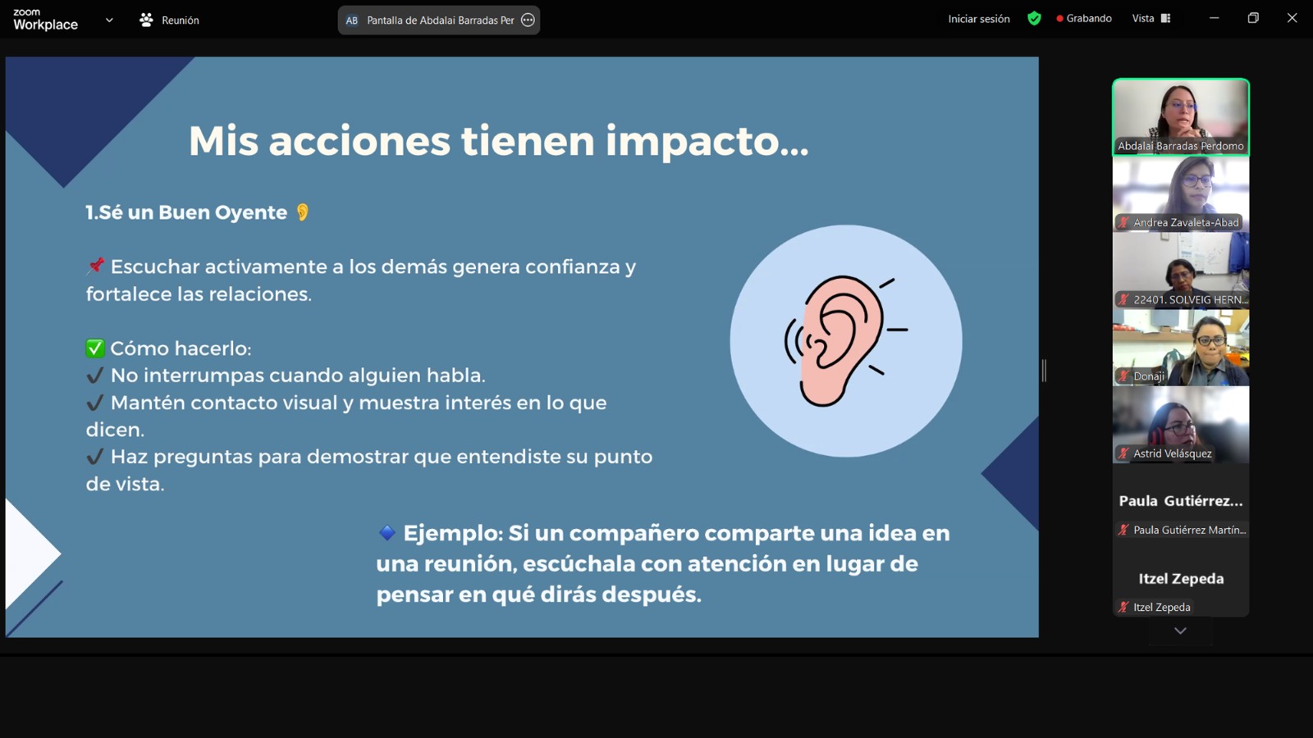
Task: Click the Reunión menu label
Action: (180, 20)
